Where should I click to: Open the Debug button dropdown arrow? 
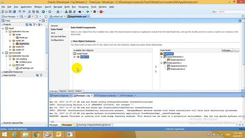point(98,11)
